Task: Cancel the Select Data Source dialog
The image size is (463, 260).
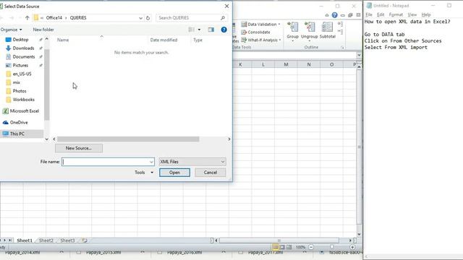Action: pos(211,173)
